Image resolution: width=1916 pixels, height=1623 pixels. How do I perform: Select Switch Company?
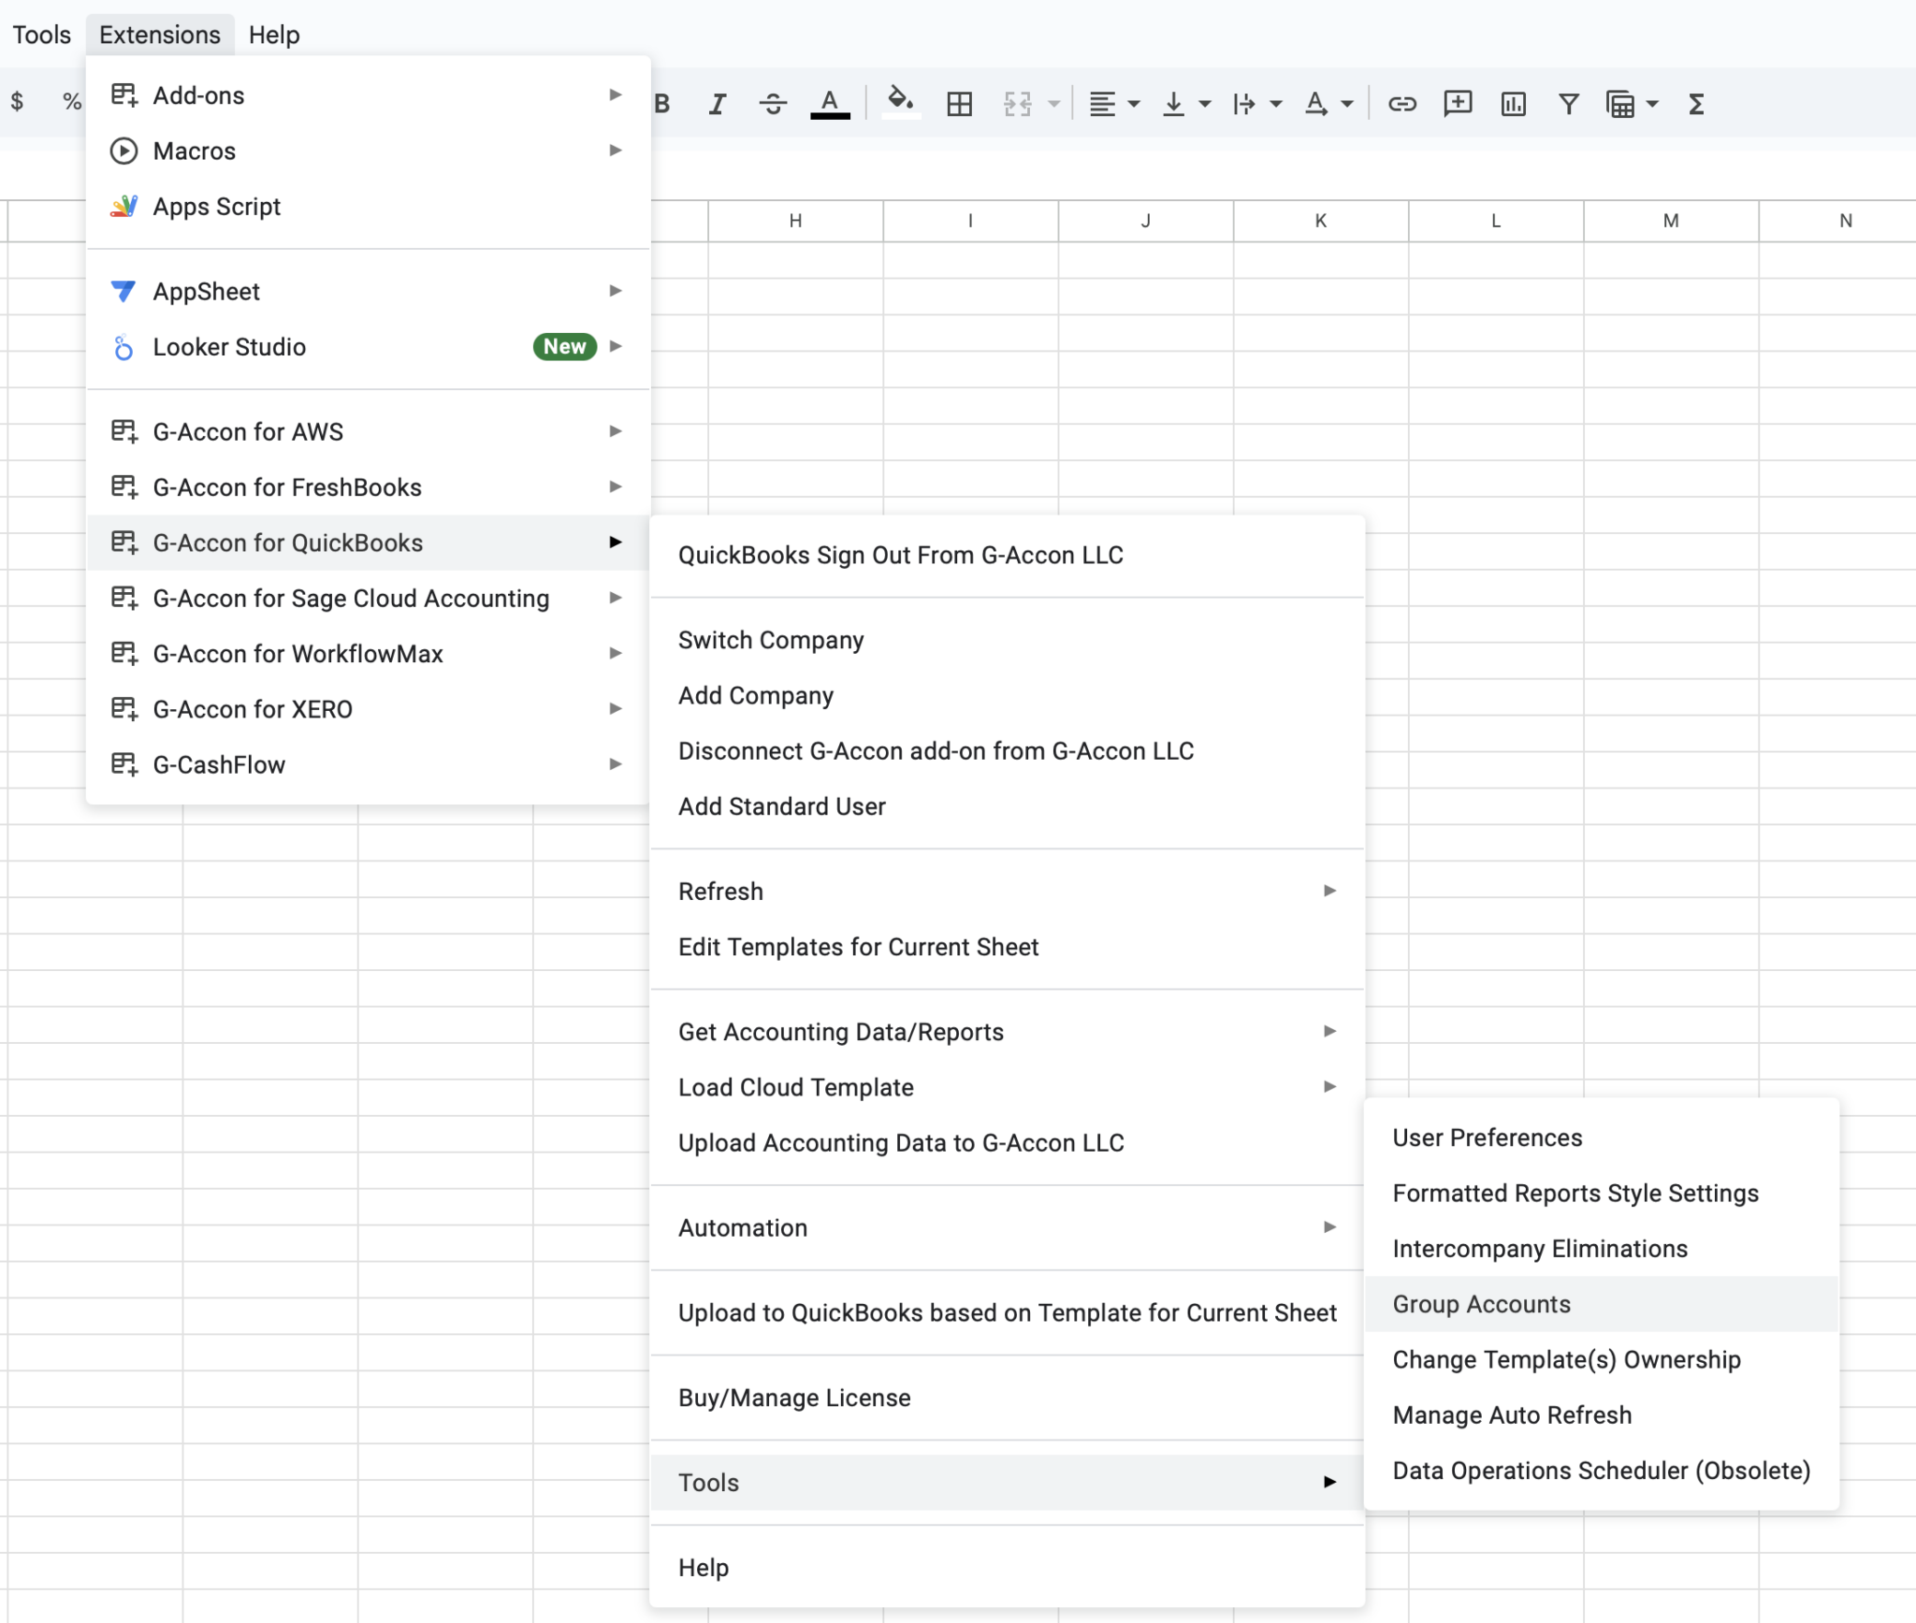click(1008, 640)
